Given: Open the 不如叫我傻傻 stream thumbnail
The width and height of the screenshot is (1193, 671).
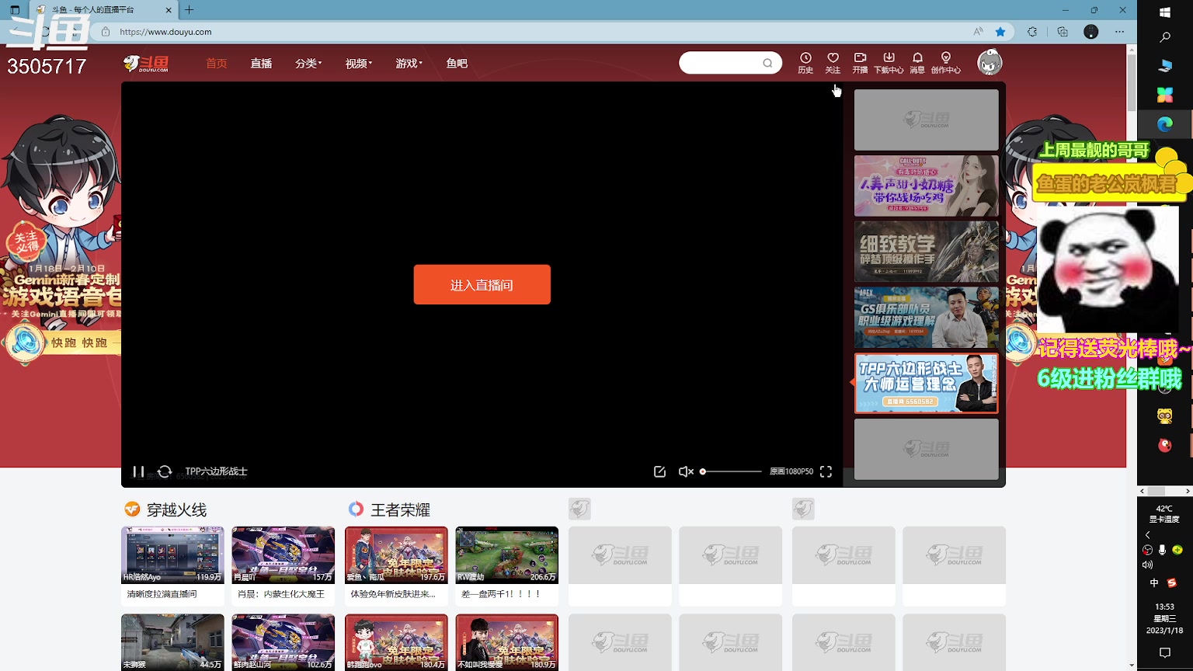Looking at the screenshot, I should point(506,642).
